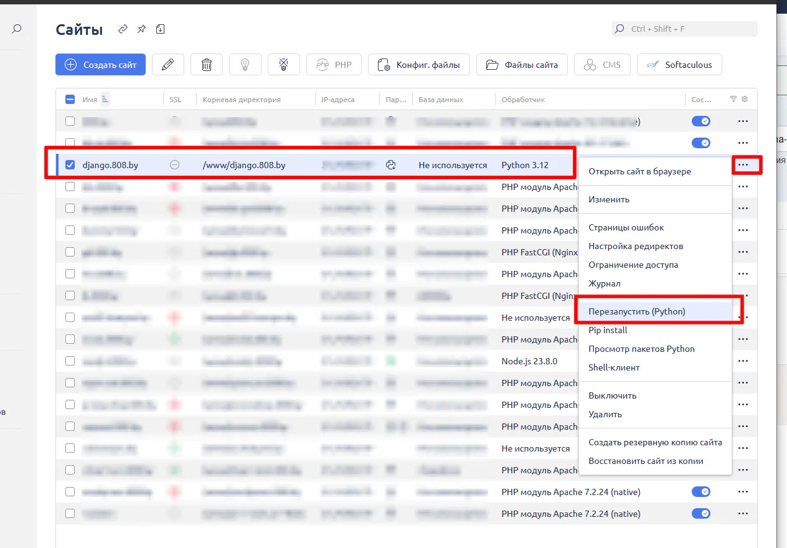Open PHP settings toolbar button
This screenshot has height=548, width=787.
[x=334, y=65]
